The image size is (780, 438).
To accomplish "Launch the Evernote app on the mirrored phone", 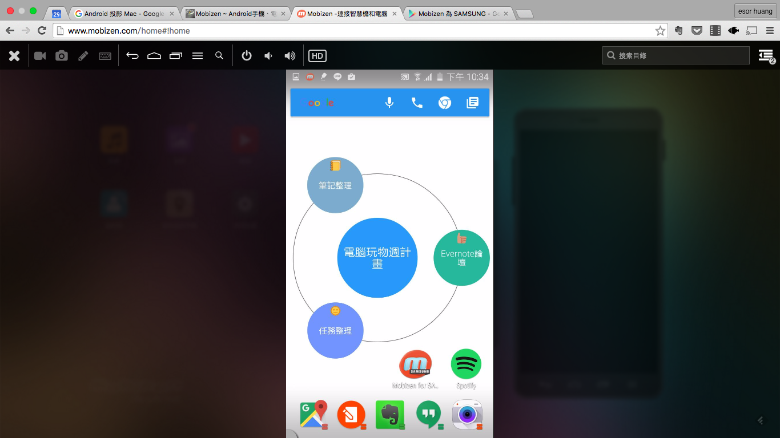I will (x=390, y=415).
